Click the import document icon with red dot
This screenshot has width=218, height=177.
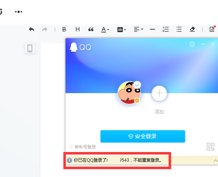point(212,29)
